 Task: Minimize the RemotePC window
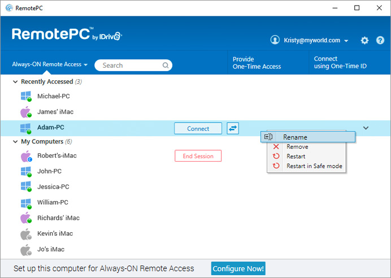[x=334, y=8]
